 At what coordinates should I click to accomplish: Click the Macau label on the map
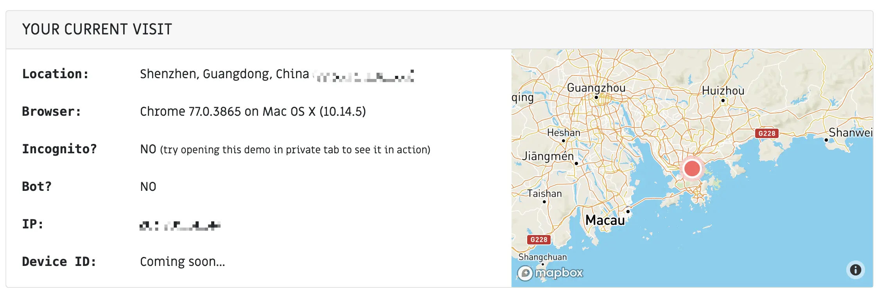[605, 220]
